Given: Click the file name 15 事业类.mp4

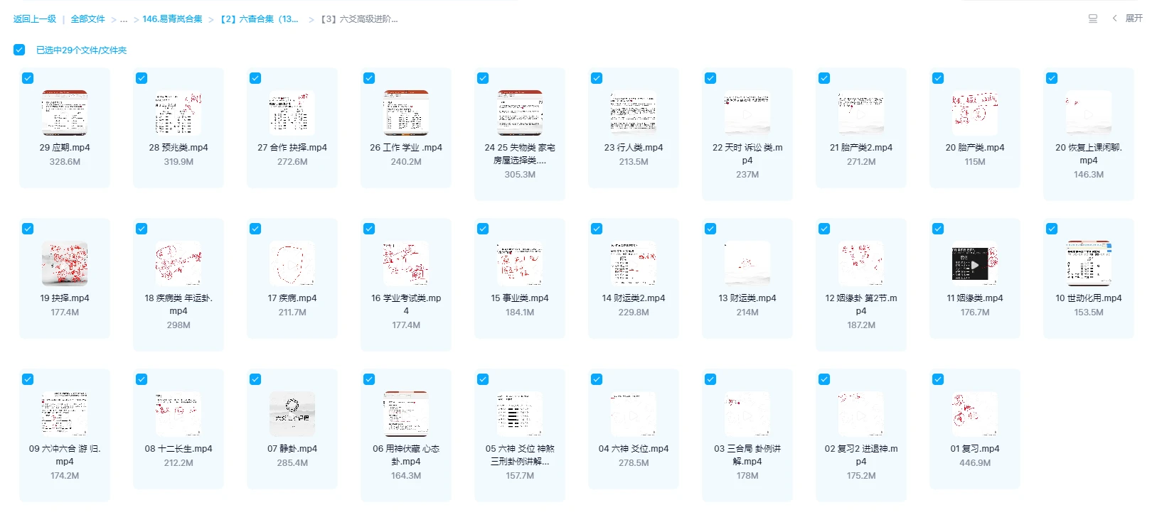Looking at the screenshot, I should click(520, 298).
